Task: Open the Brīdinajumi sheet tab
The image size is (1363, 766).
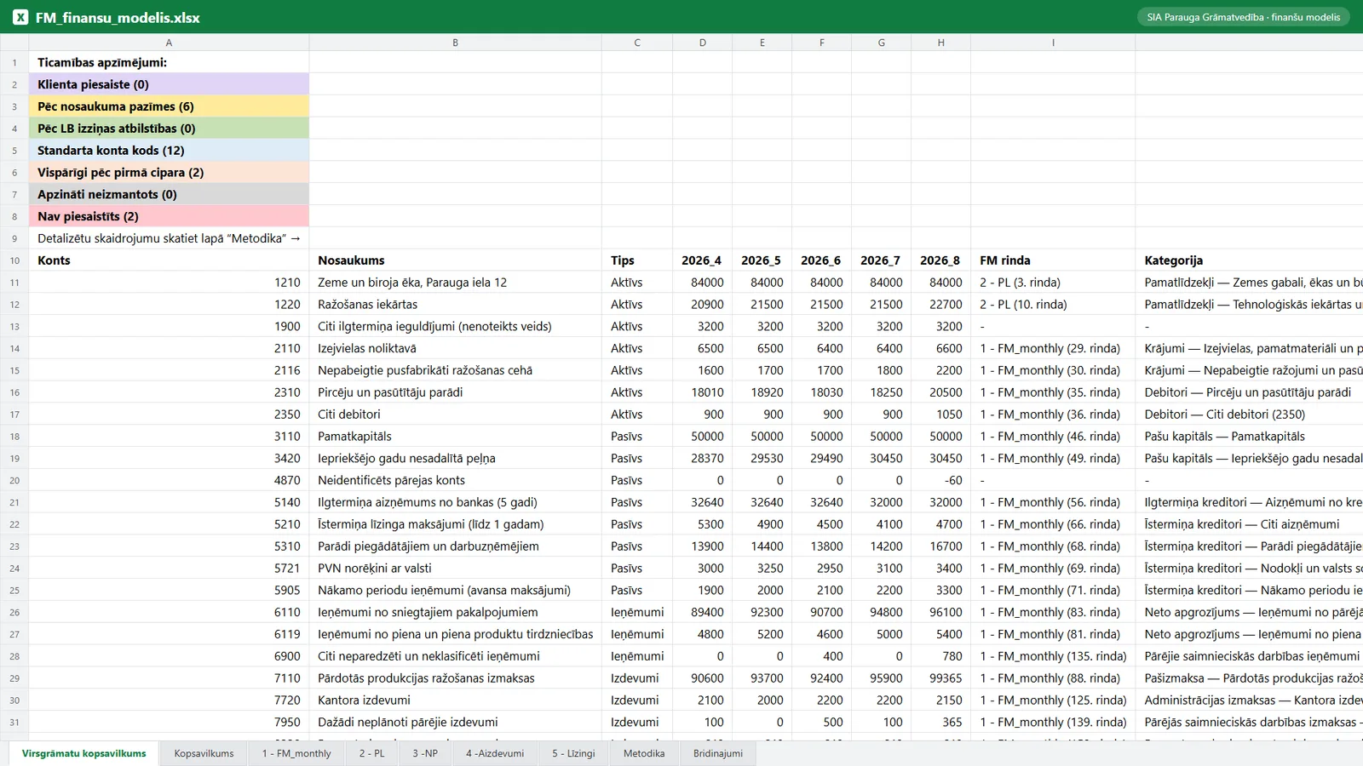Action: click(x=718, y=753)
